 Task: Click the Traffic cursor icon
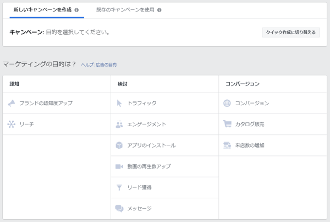pos(119,103)
